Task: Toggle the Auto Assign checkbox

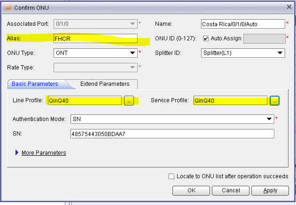Action: pyautogui.click(x=206, y=38)
